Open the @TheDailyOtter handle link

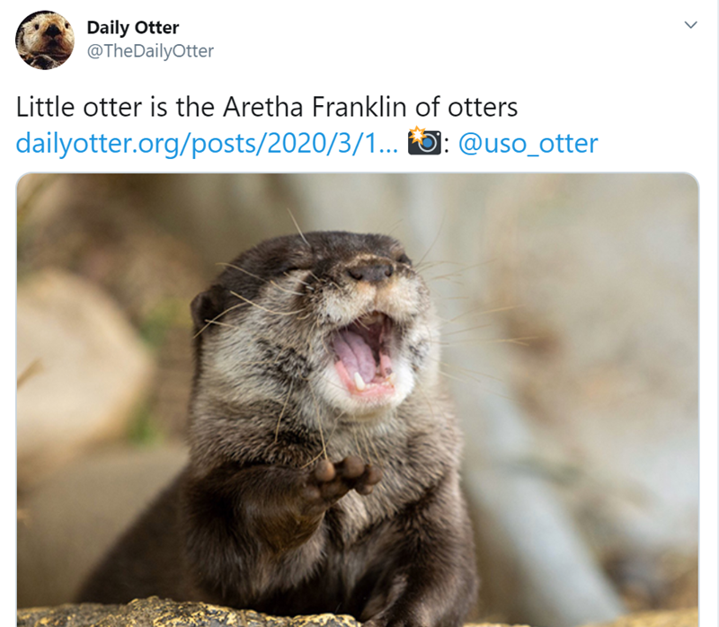click(150, 51)
